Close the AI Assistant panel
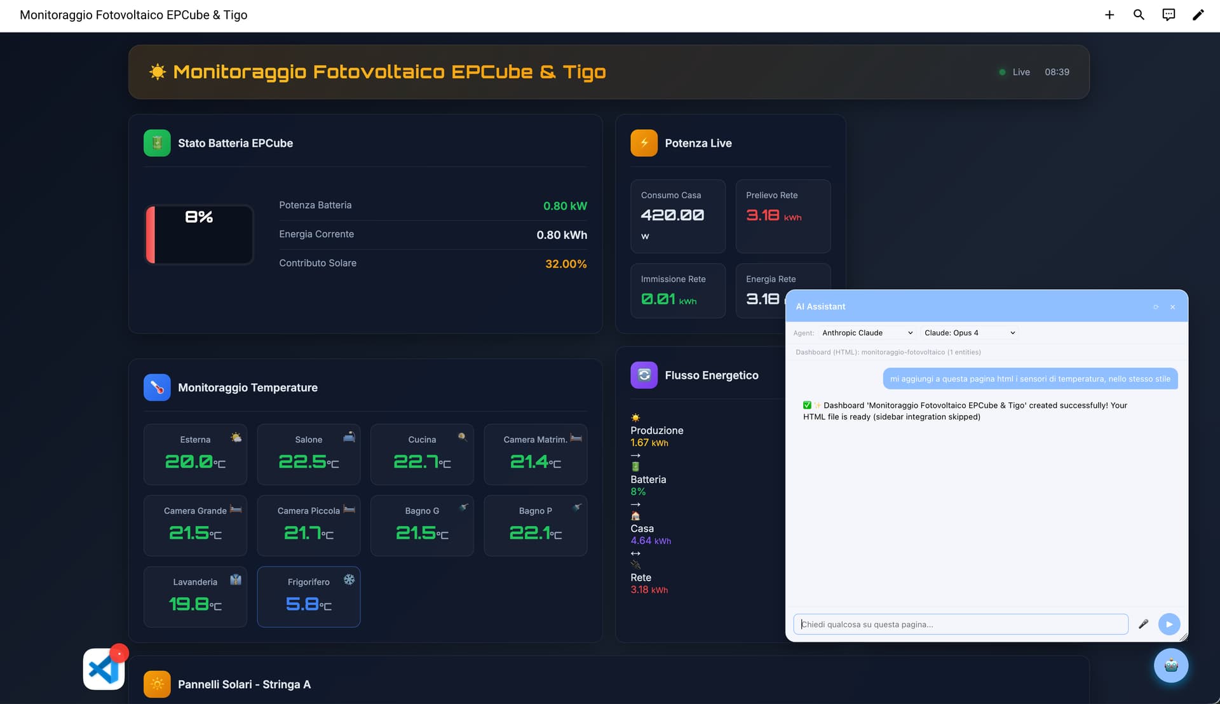Image resolution: width=1220 pixels, height=704 pixels. (1173, 307)
